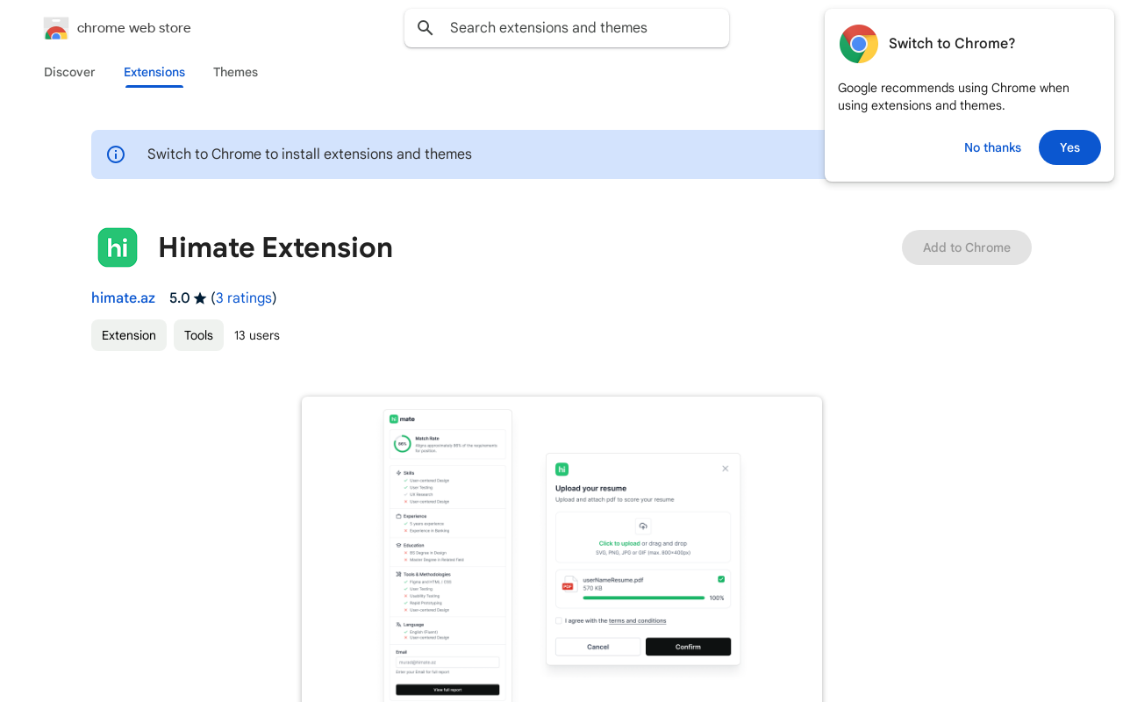The width and height of the screenshot is (1123, 702).
Task: Open the '3 ratings' link
Action: [244, 297]
